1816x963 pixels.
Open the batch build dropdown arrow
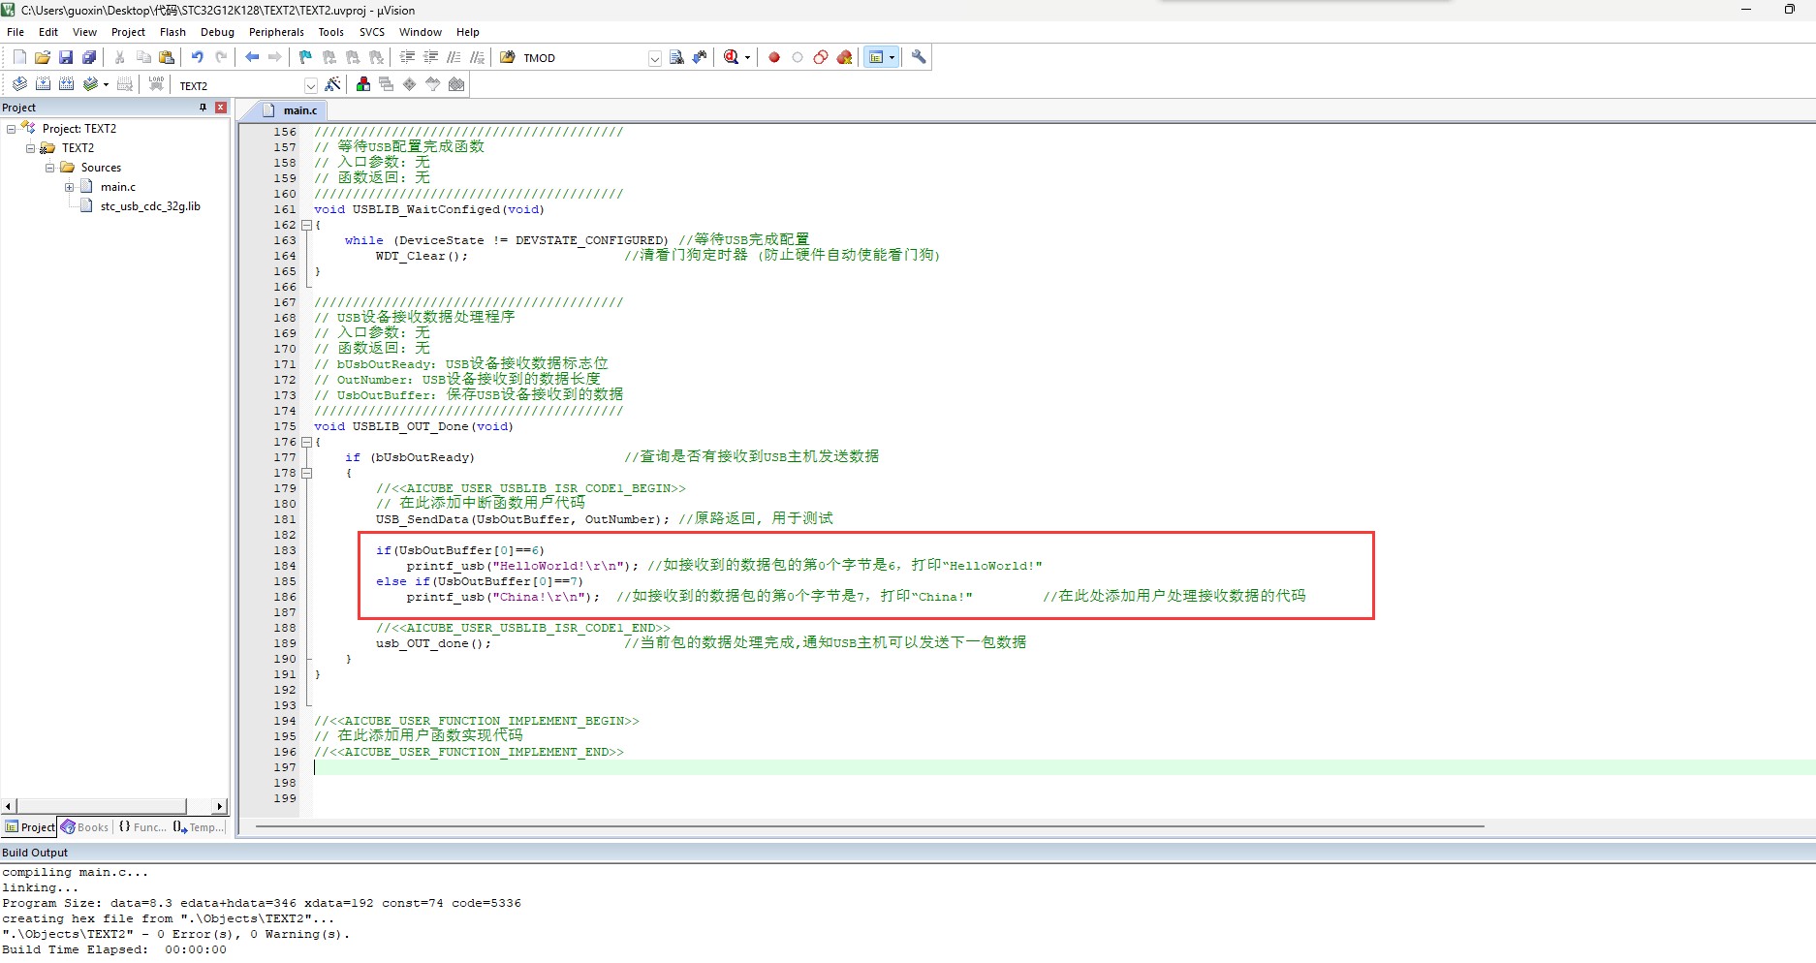pyautogui.click(x=106, y=85)
